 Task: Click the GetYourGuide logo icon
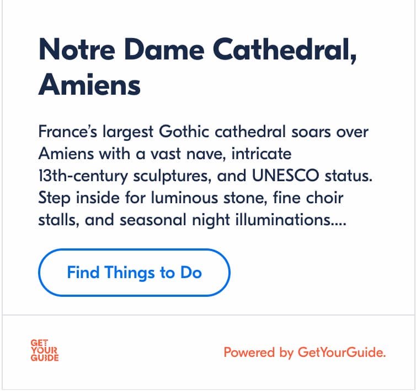click(45, 351)
